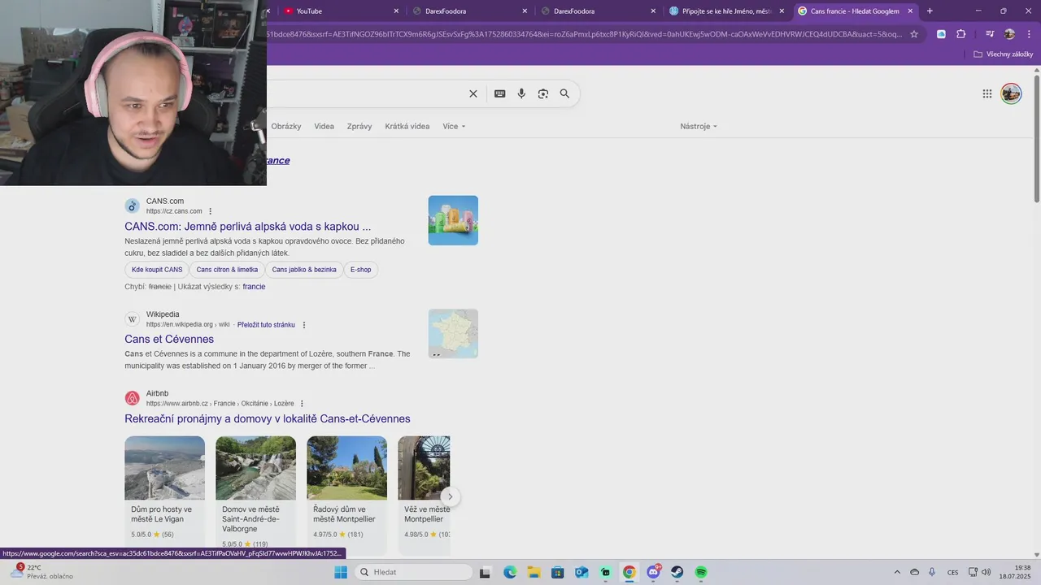Image resolution: width=1041 pixels, height=585 pixels.
Task: Open more options for Airbnb result
Action: click(x=302, y=404)
